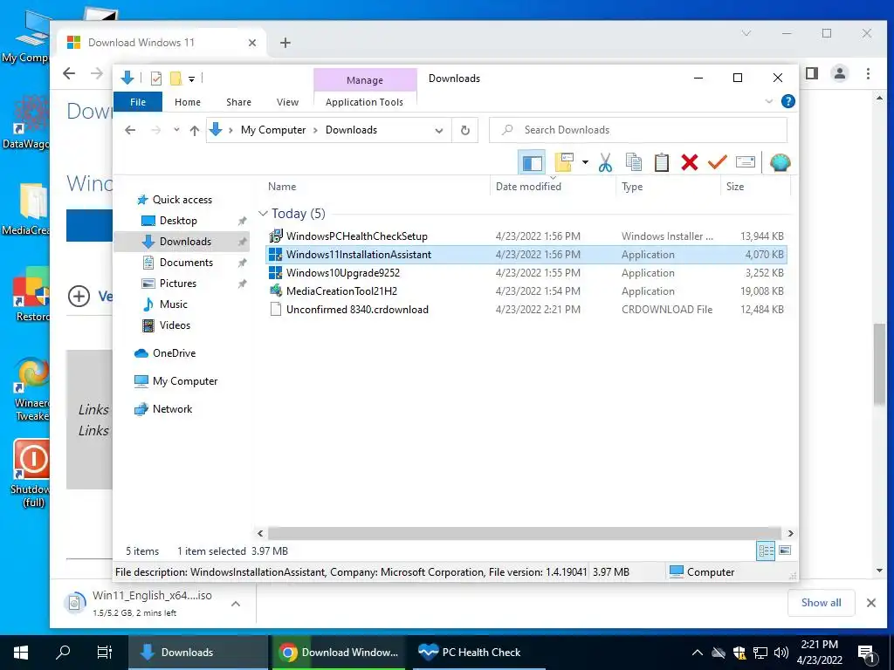Click the Chrome profile avatar icon
The width and height of the screenshot is (894, 670).
click(840, 73)
